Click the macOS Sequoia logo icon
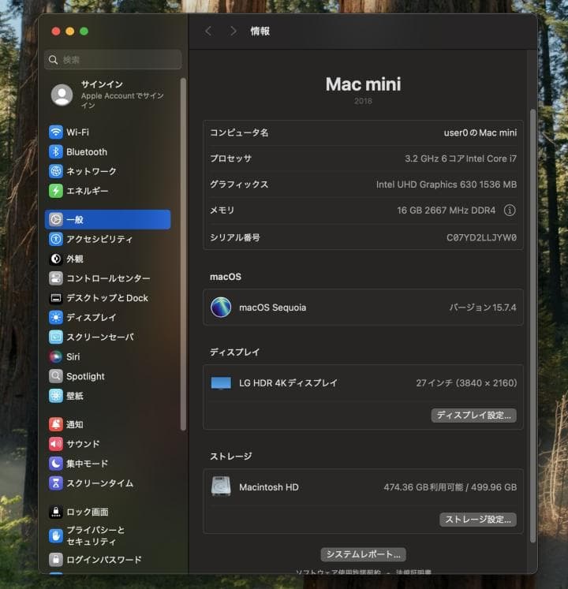 pyautogui.click(x=221, y=308)
